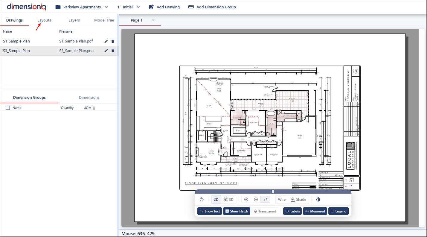Open the Dimensions tab
427x237 pixels.
click(x=89, y=98)
